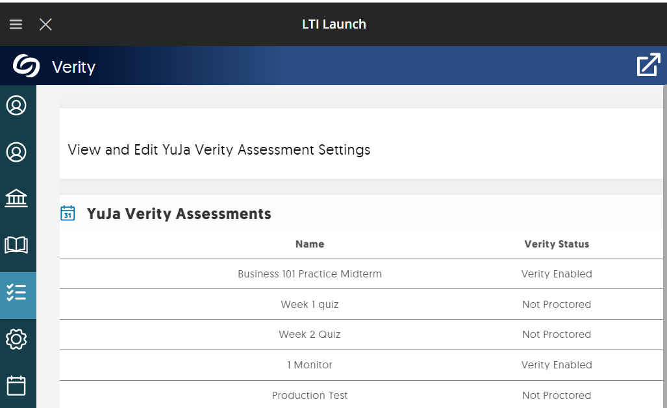Click the View and Edit YuJa Verity Assessment Settings heading
Image resolution: width=667 pixels, height=408 pixels.
point(219,150)
